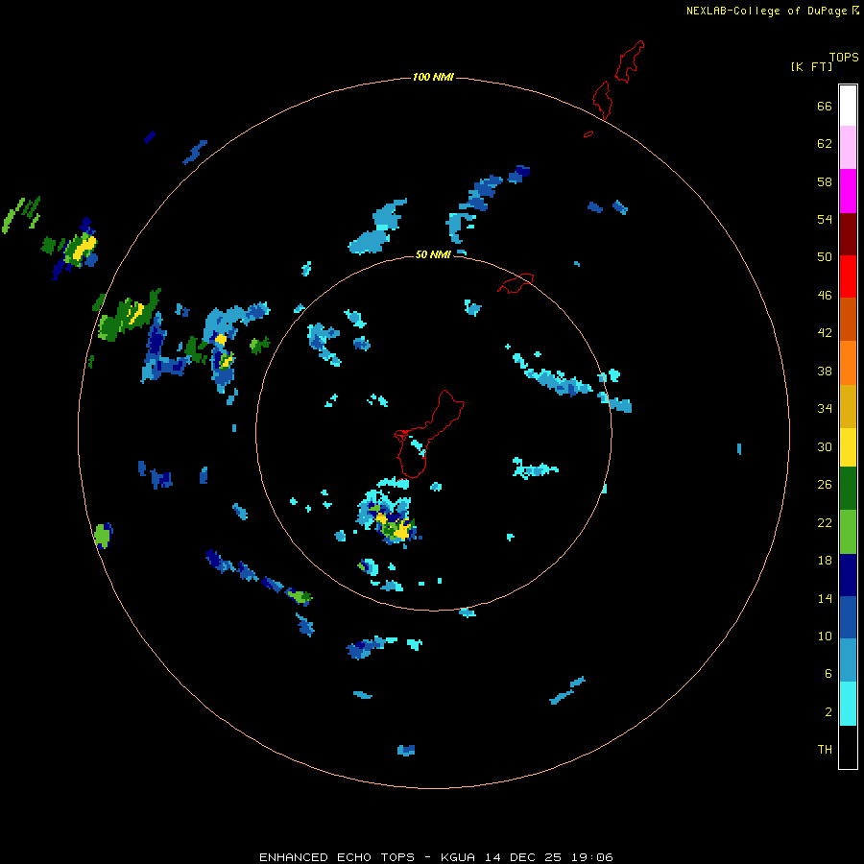The image size is (864, 864).
Task: Click the legend label 'TH'
Action: point(825,750)
